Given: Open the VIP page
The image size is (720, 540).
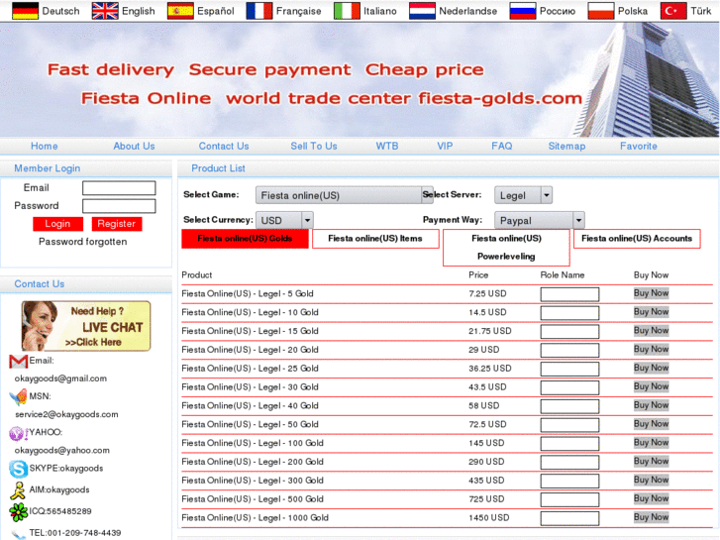Looking at the screenshot, I should pos(445,146).
